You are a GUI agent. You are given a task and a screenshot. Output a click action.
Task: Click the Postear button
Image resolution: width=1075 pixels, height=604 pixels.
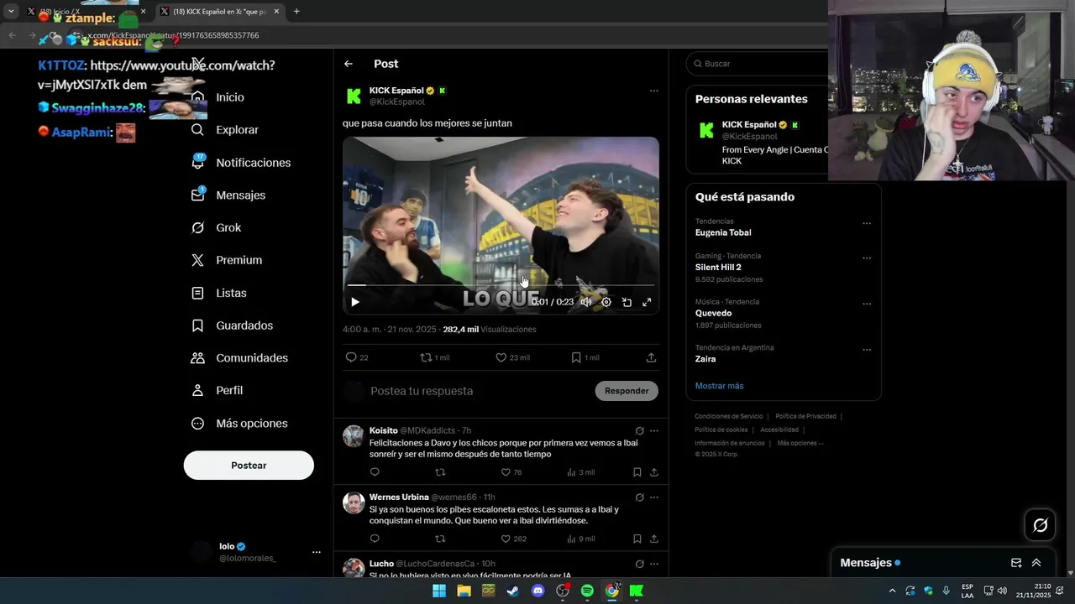pyautogui.click(x=249, y=466)
